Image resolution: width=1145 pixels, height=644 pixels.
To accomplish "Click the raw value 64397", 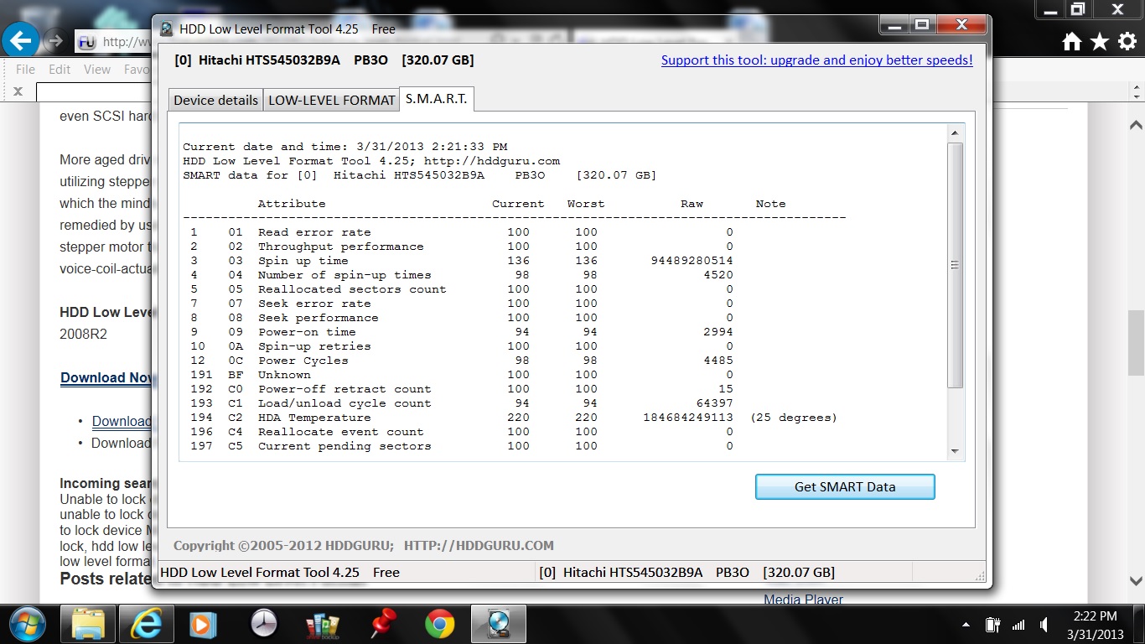I will click(x=714, y=403).
